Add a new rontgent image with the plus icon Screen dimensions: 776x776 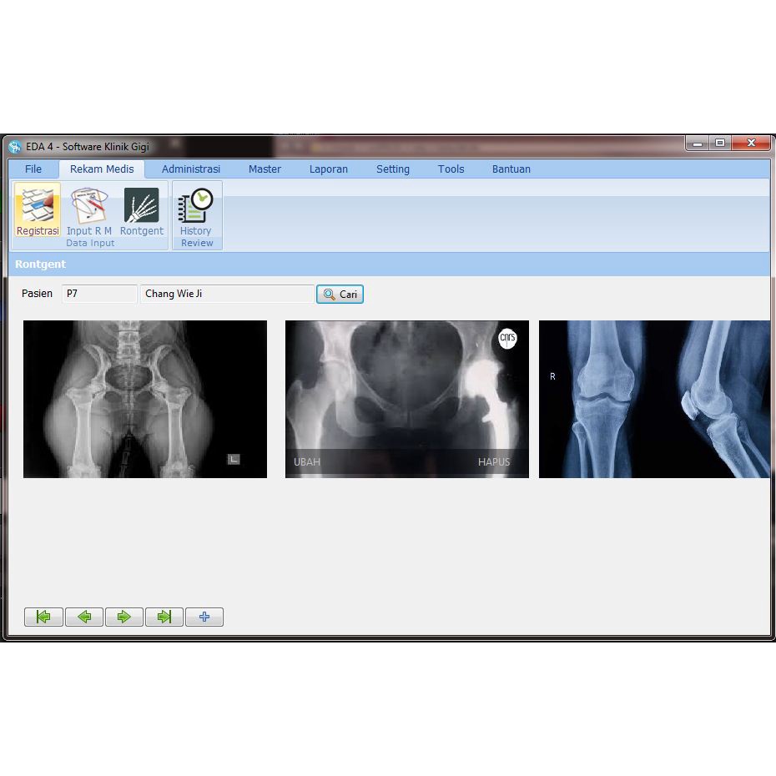click(x=204, y=617)
